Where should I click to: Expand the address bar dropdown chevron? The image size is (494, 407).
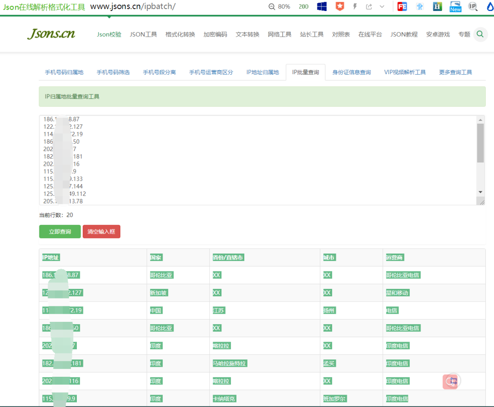click(x=382, y=6)
